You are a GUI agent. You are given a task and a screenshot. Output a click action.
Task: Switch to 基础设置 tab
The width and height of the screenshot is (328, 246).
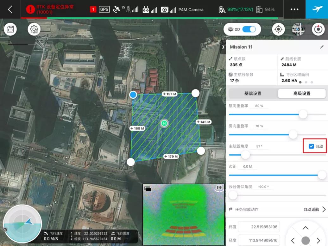[253, 94]
